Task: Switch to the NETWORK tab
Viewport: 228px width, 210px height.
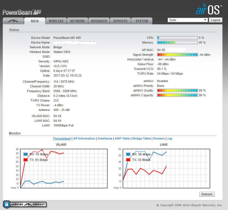Action: click(78, 21)
